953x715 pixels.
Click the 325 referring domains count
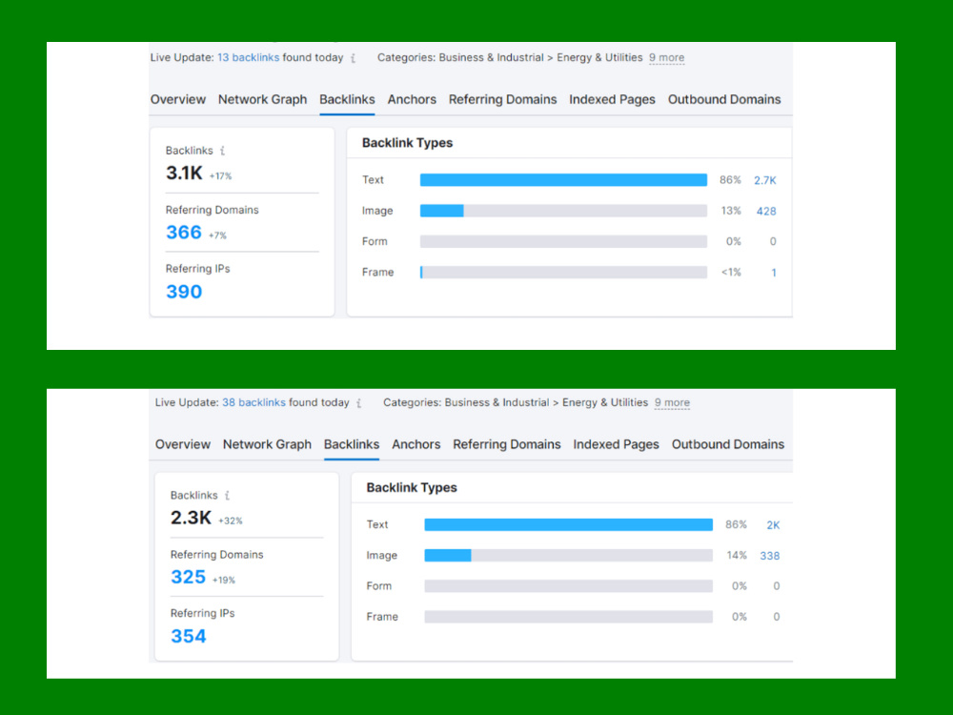click(189, 577)
